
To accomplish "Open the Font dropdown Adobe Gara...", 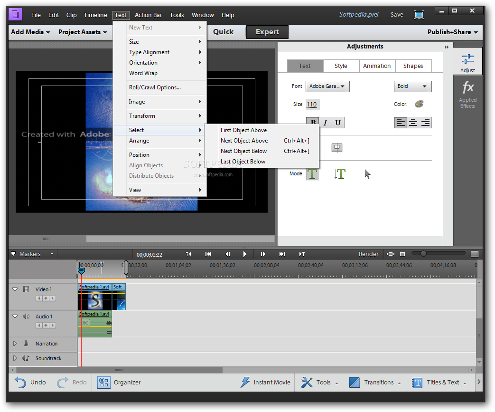I will (x=327, y=86).
